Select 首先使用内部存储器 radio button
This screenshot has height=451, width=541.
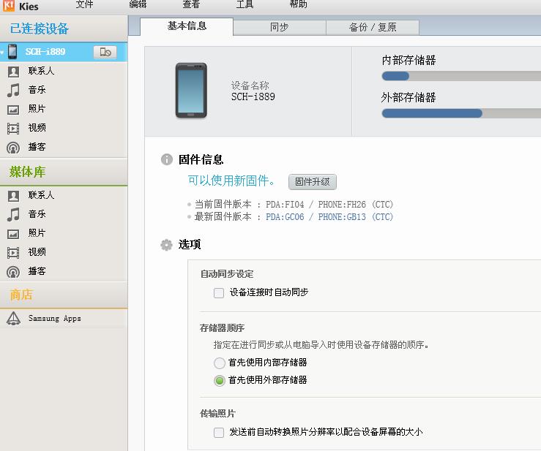click(x=220, y=363)
